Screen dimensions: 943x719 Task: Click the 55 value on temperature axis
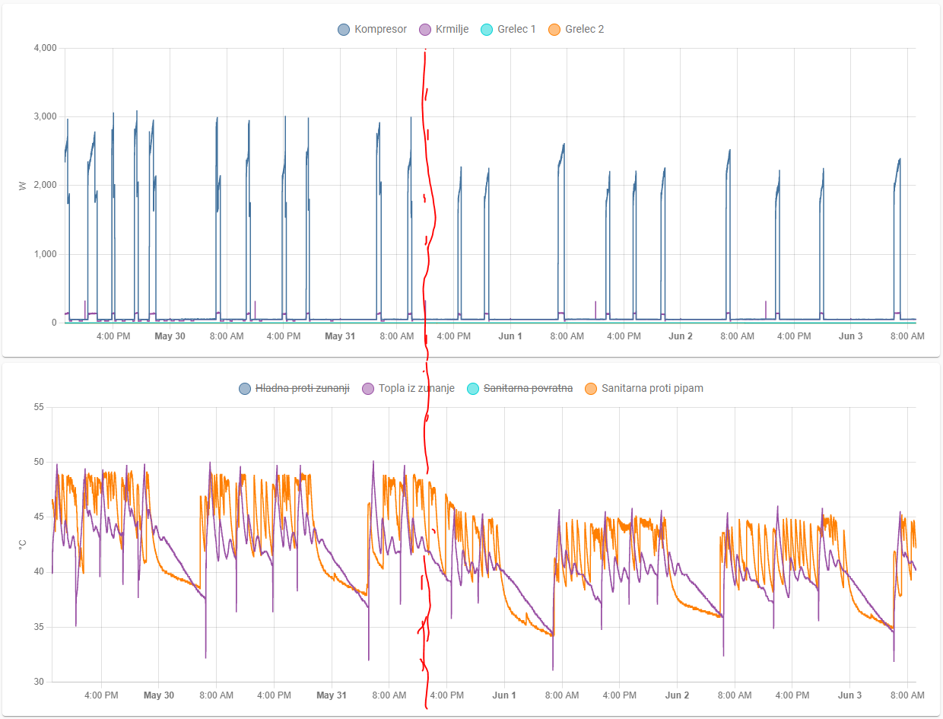pos(40,407)
